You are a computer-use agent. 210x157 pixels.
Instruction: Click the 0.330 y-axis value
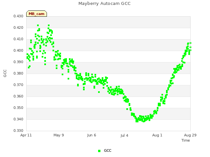pos(18,131)
